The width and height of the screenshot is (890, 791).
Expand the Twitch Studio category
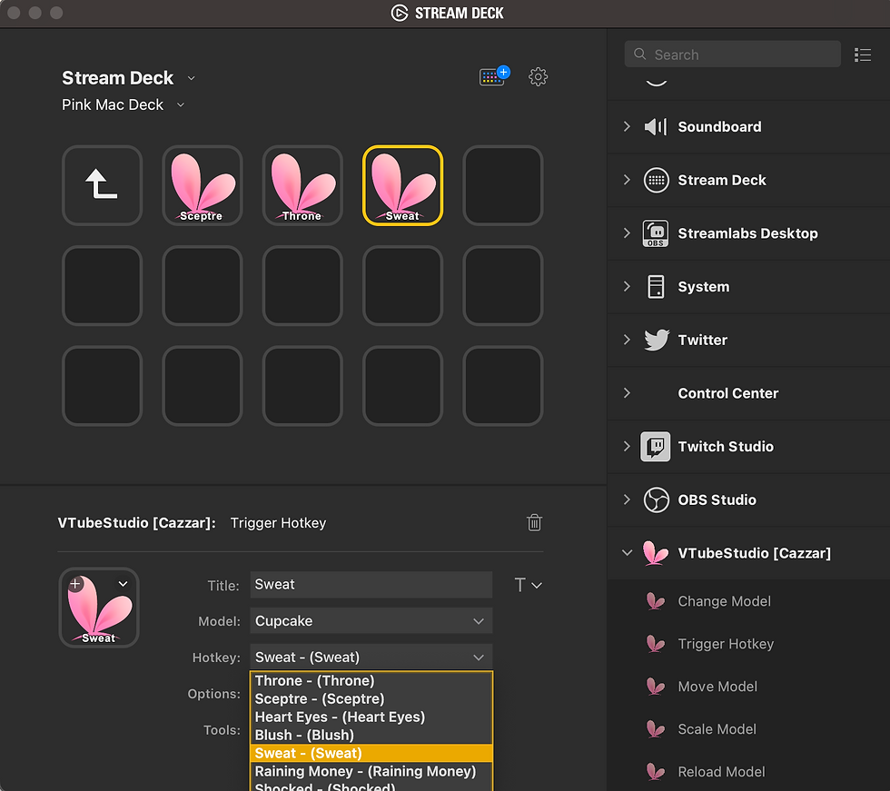627,447
